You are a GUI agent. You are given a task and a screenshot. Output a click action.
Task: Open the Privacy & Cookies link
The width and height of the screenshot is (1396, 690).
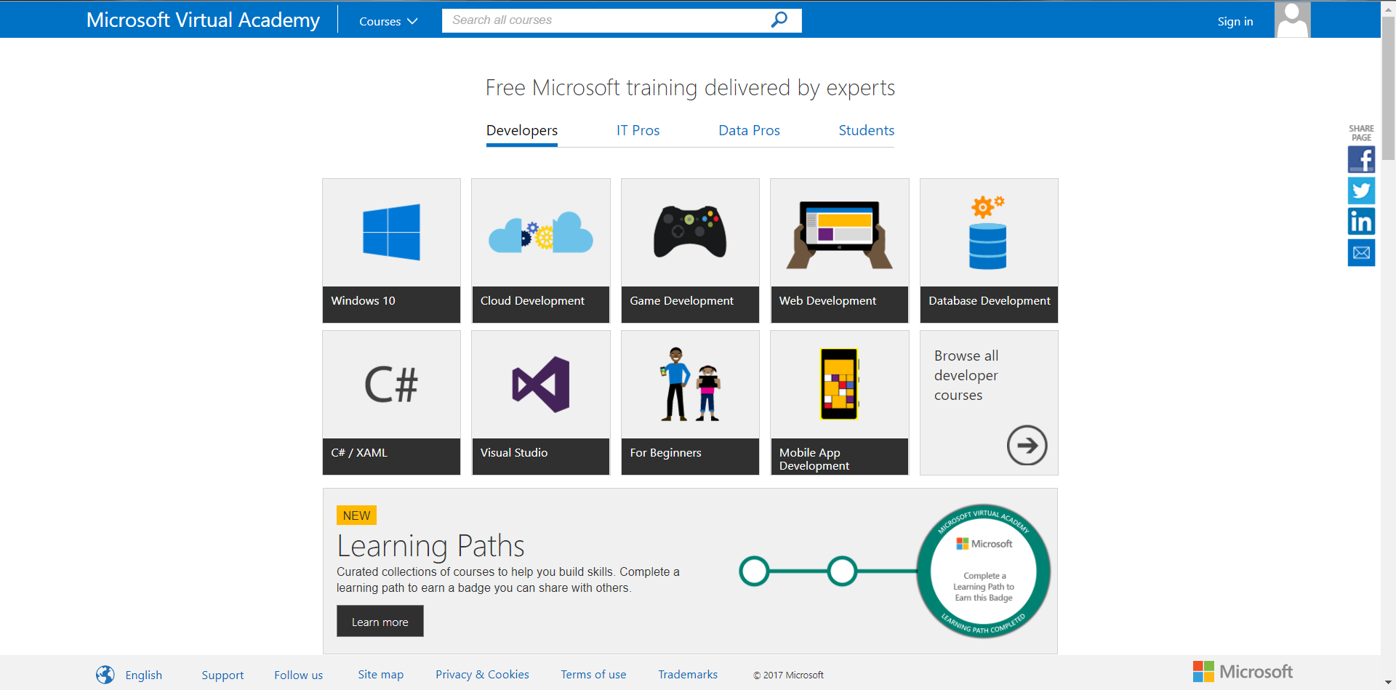tap(482, 675)
